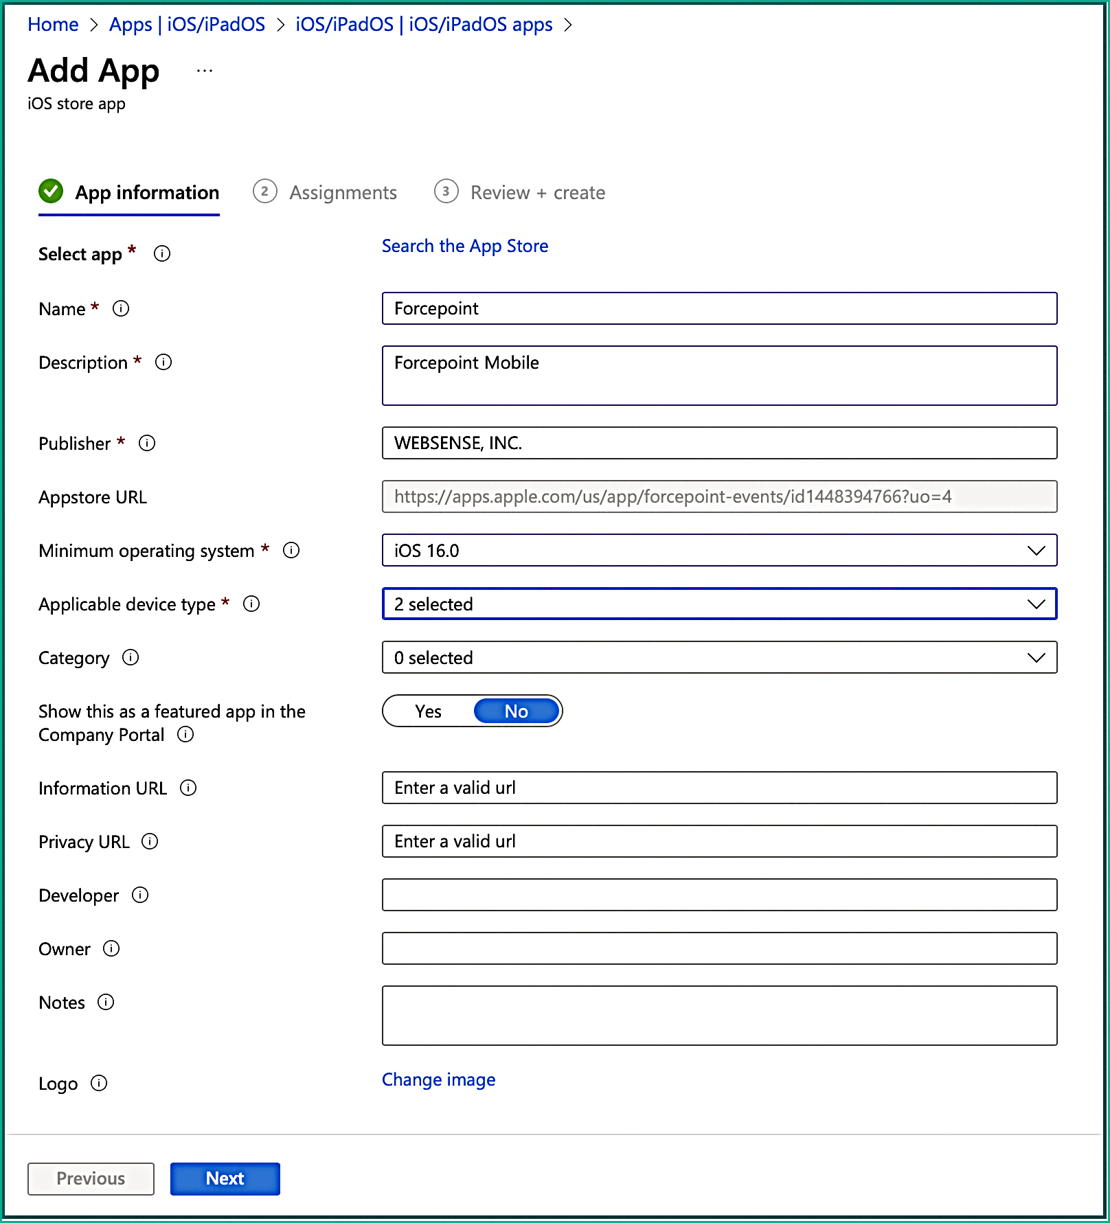Open the Category info tooltip icon
The width and height of the screenshot is (1110, 1223).
click(131, 657)
